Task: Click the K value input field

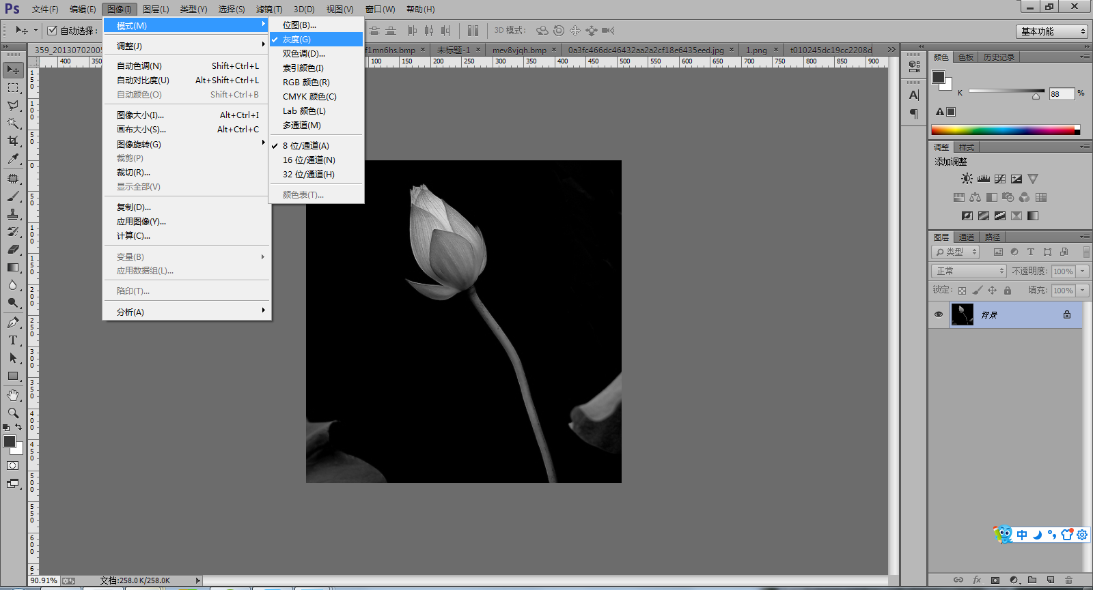Action: pyautogui.click(x=1062, y=94)
